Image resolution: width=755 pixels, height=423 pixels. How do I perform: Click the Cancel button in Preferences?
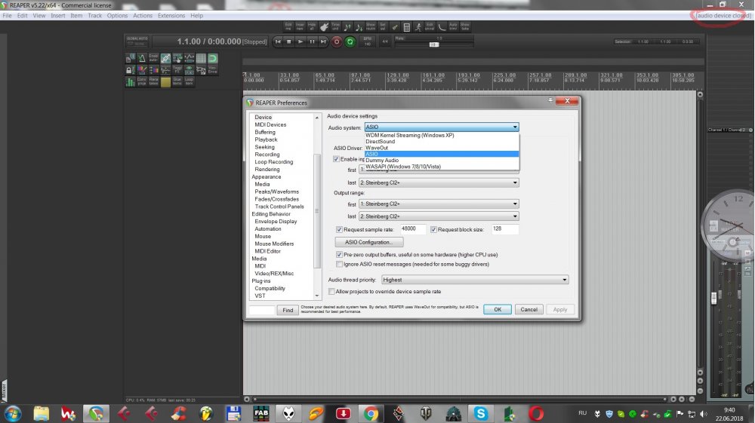click(x=528, y=310)
